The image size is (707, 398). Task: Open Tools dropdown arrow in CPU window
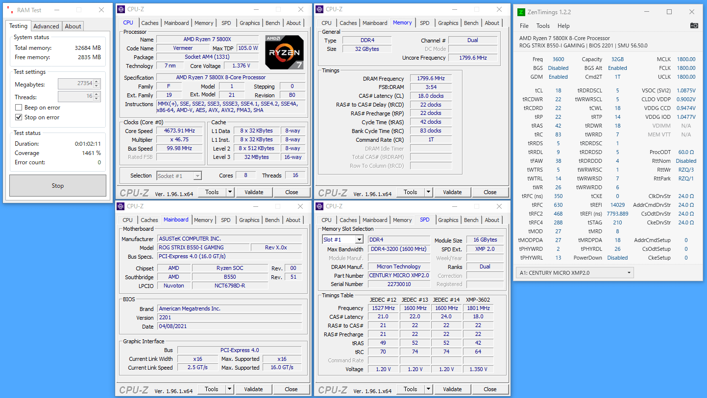(x=229, y=192)
